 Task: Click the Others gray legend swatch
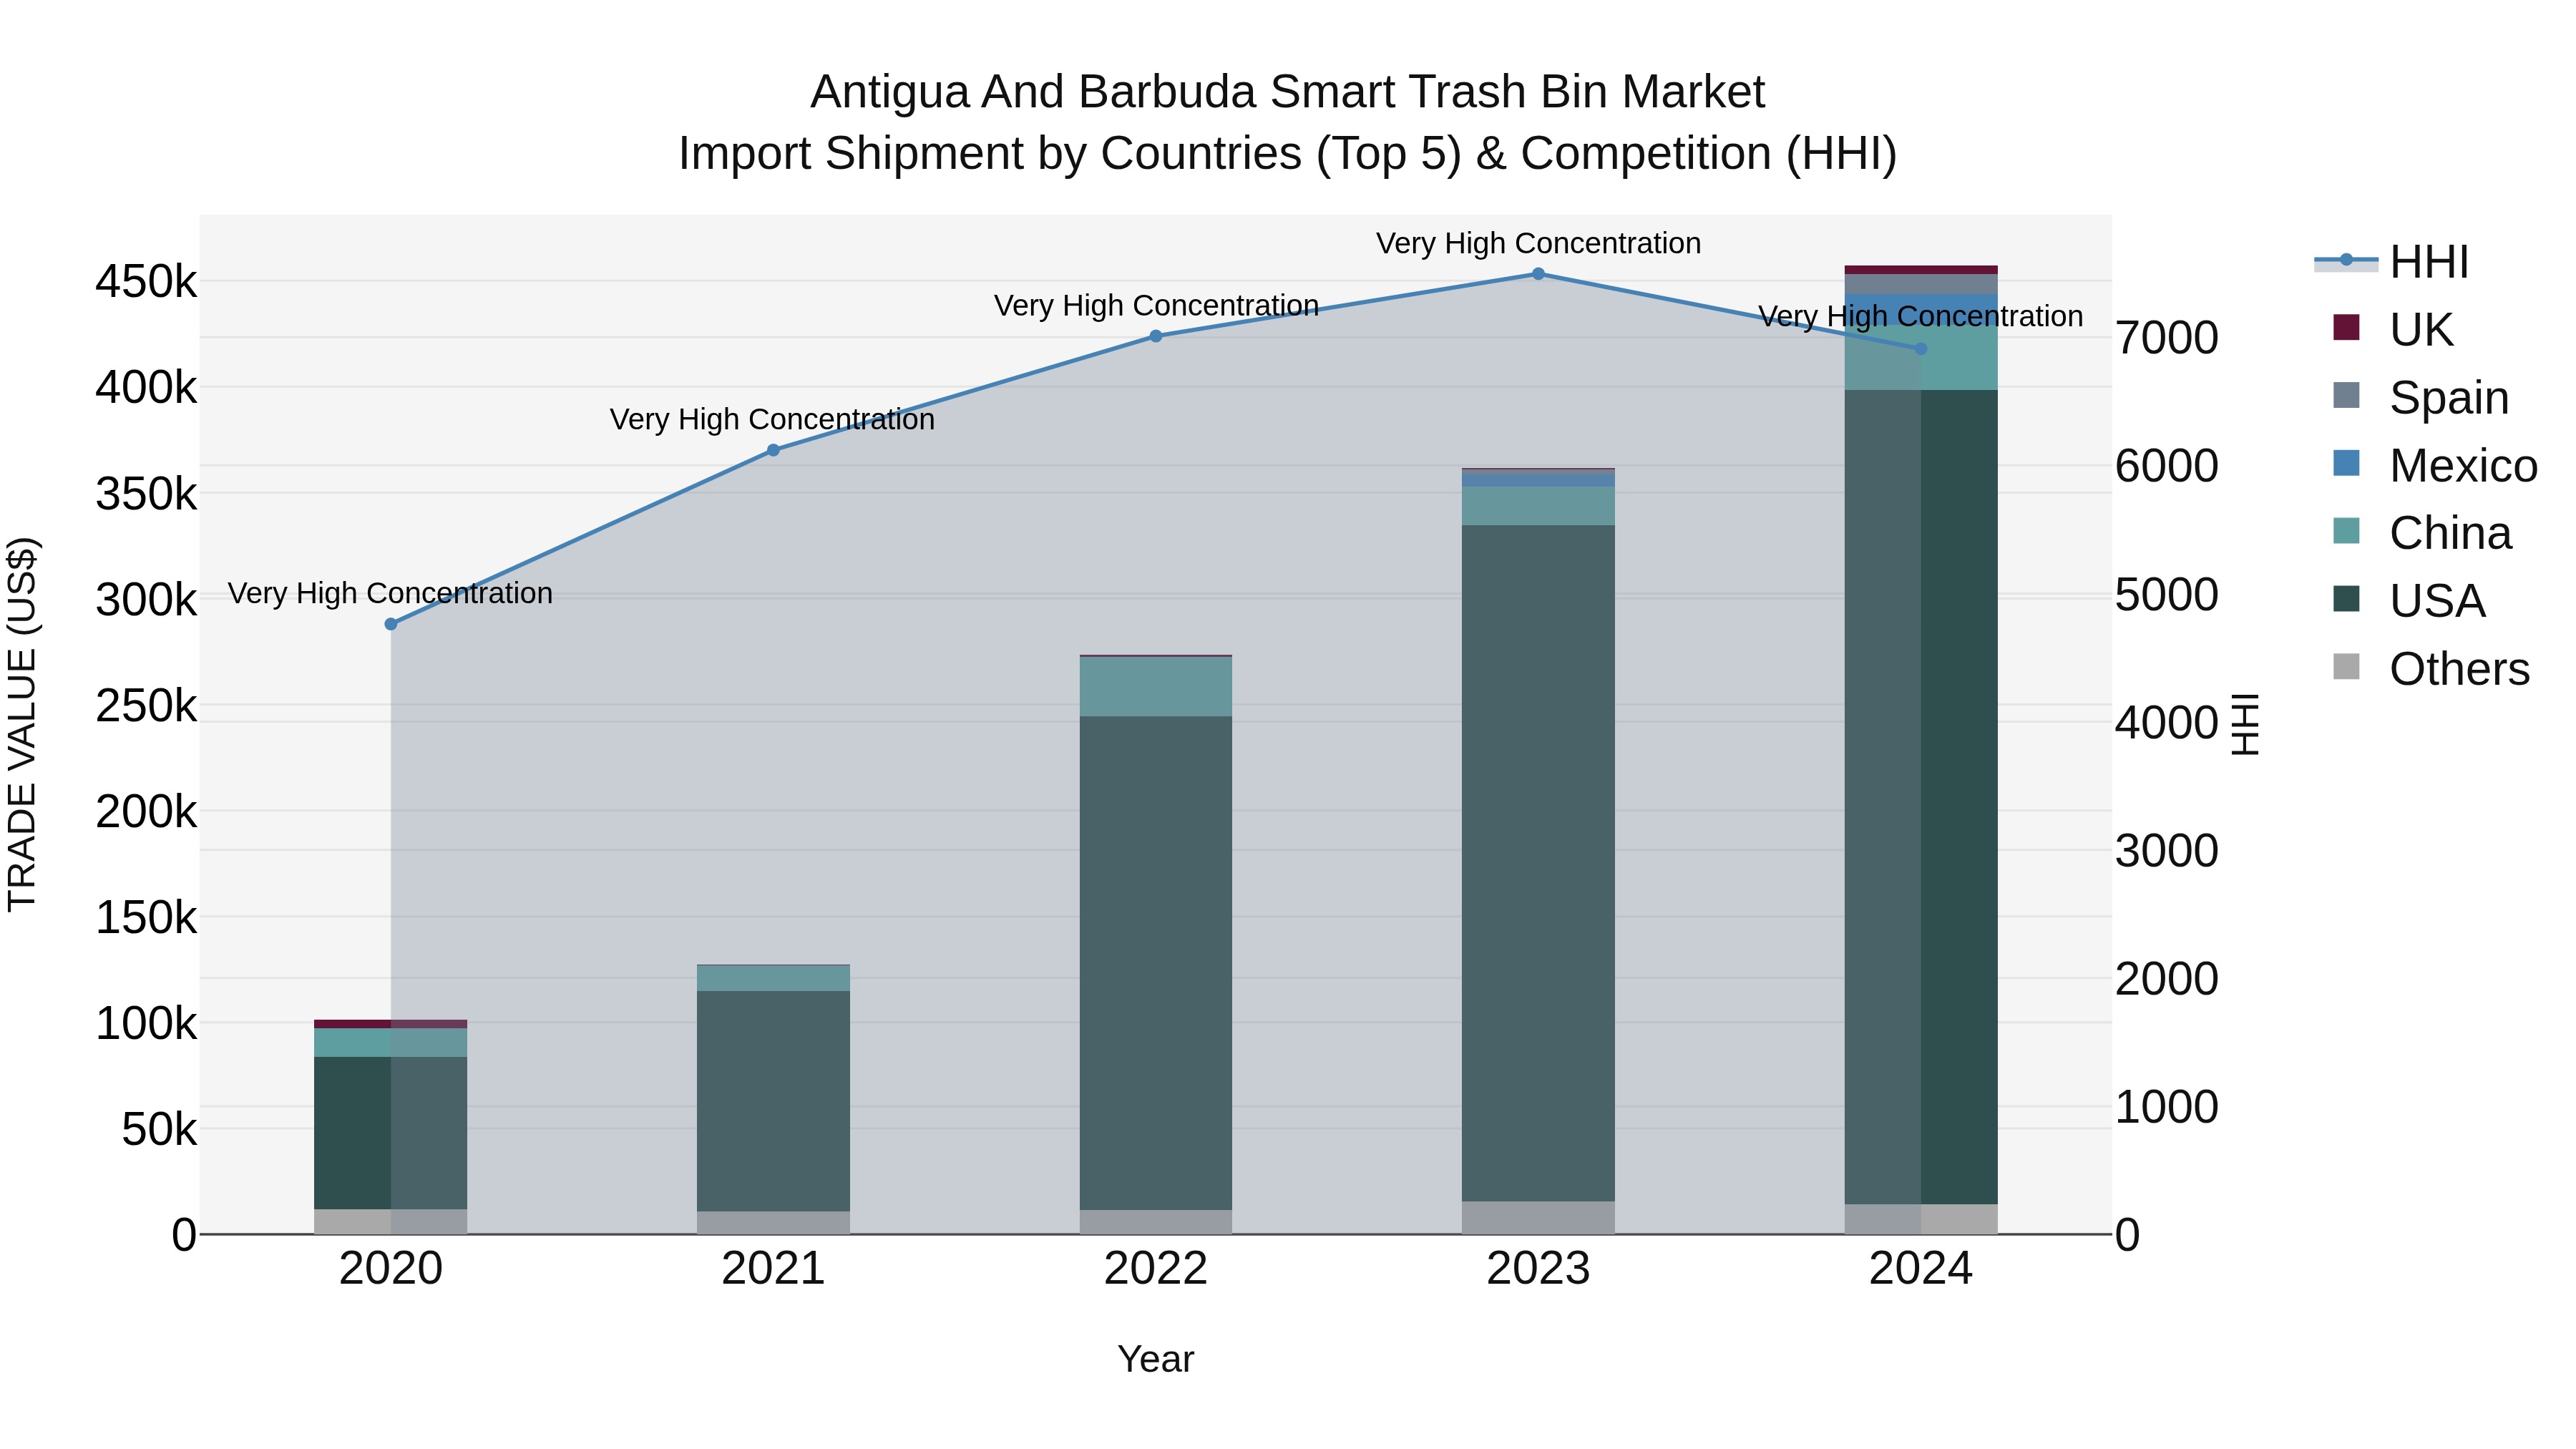click(x=2346, y=667)
